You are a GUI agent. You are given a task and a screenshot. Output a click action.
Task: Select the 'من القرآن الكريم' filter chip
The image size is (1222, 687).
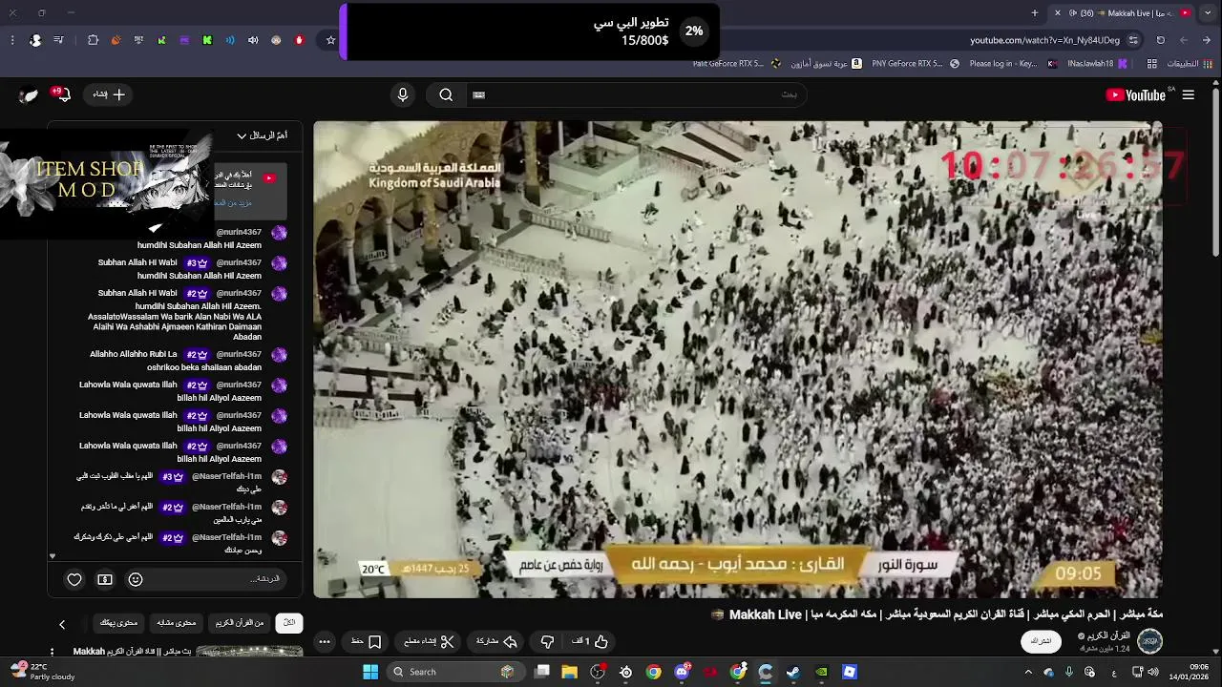[239, 623]
